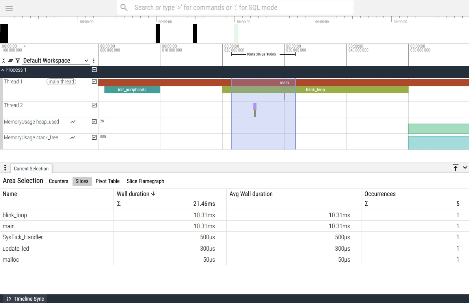Image resolution: width=469 pixels, height=303 pixels.
Task: Maximize details panel with up-arrow icon
Action: pos(456,168)
